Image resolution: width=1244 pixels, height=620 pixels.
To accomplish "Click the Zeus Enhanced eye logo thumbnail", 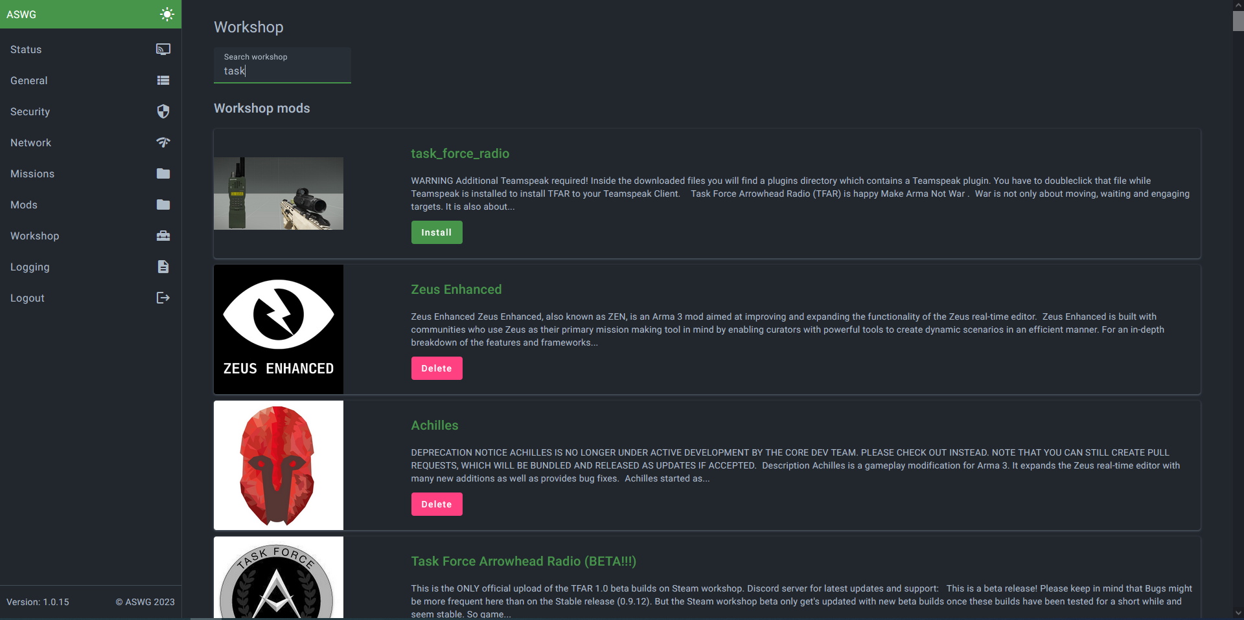I will (279, 329).
